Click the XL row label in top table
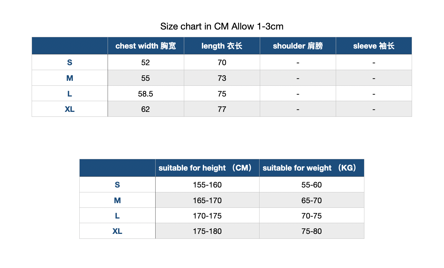444x268 pixels. pyautogui.click(x=70, y=109)
